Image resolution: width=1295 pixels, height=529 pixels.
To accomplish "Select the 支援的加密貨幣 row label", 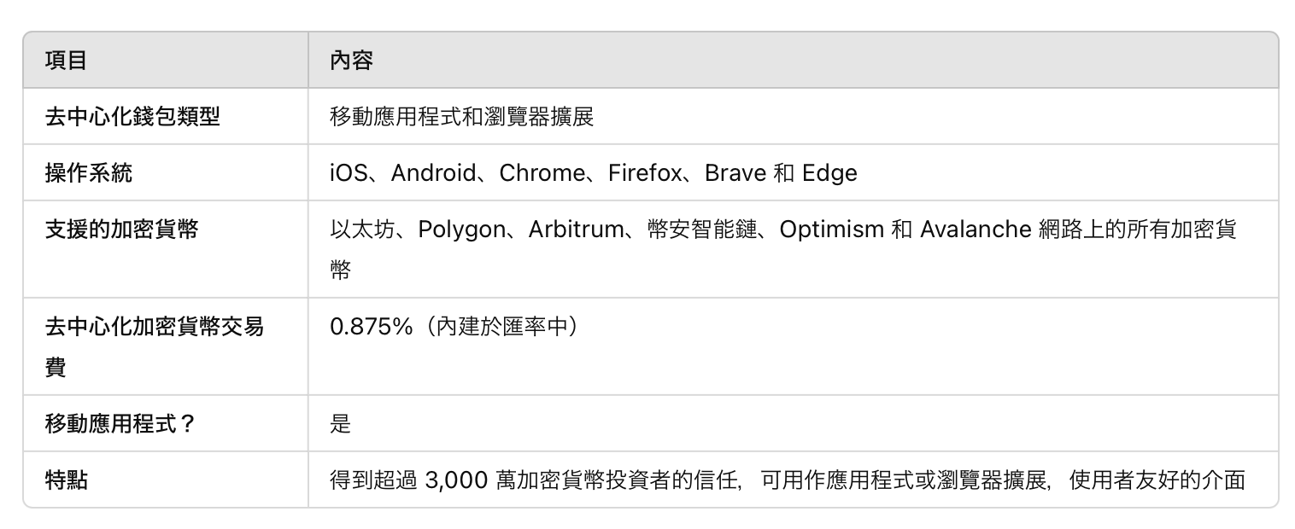I will click(121, 230).
